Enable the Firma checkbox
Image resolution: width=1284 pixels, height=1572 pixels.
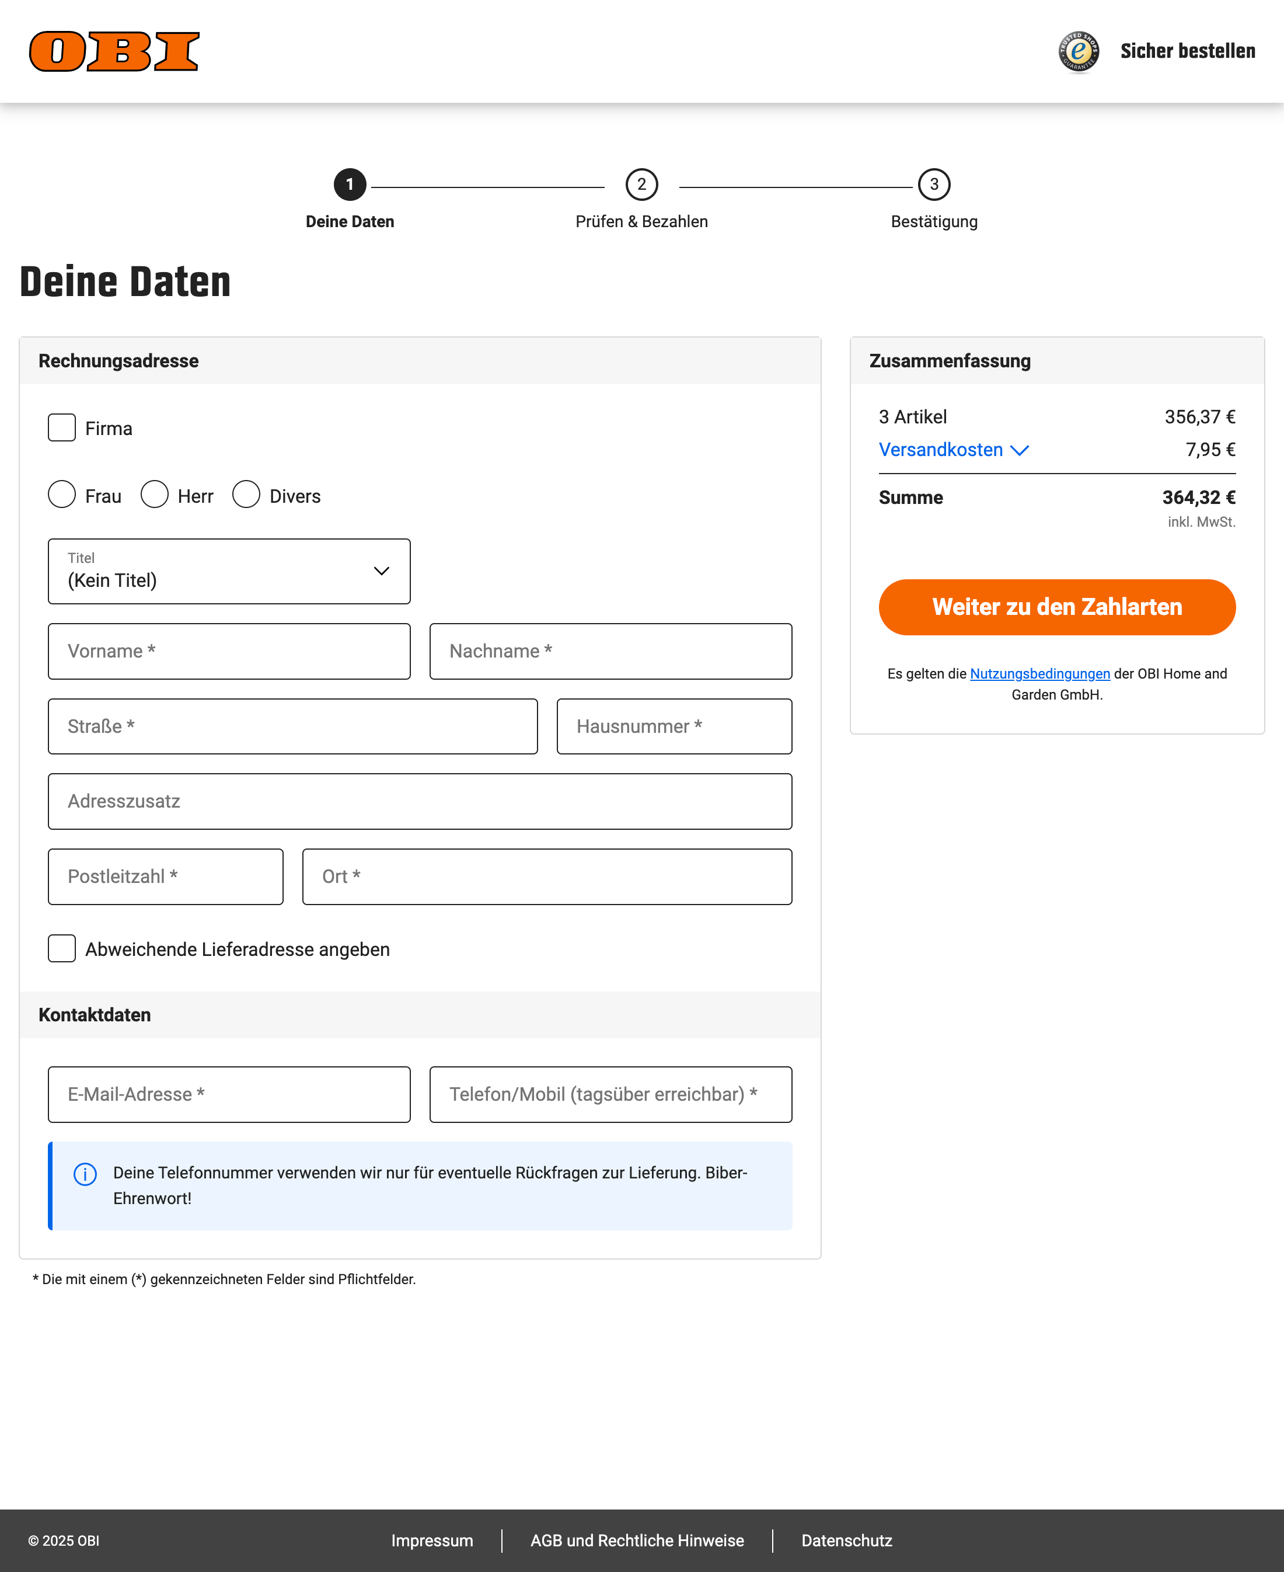[x=62, y=428]
